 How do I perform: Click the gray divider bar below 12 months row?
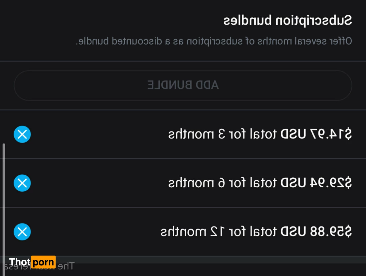tap(205, 260)
